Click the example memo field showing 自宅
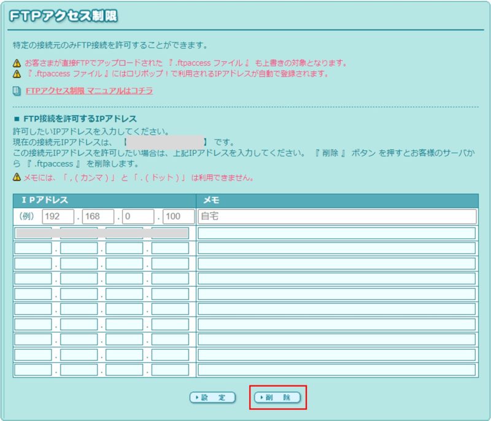 point(337,217)
